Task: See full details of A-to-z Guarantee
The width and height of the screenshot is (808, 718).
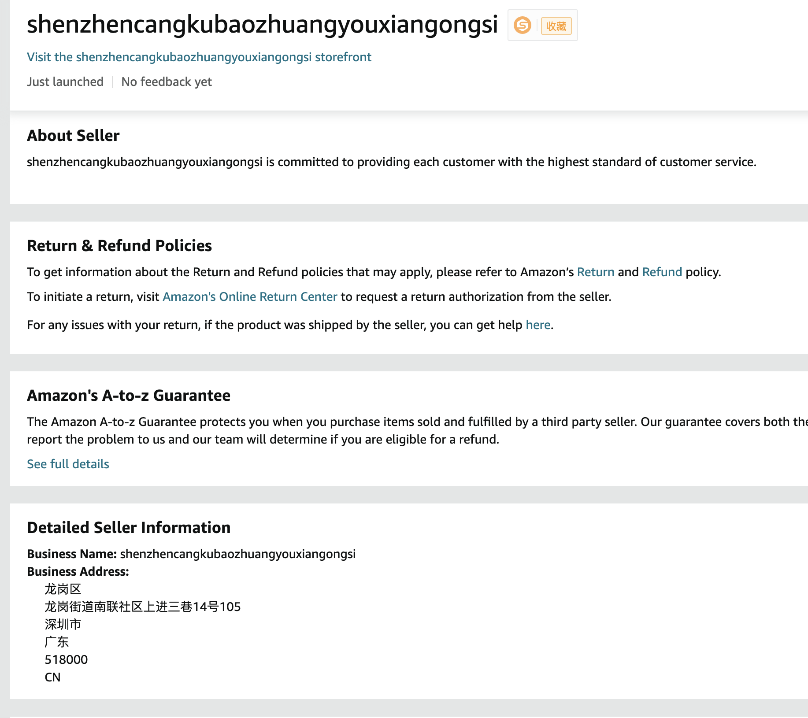Action: point(68,464)
